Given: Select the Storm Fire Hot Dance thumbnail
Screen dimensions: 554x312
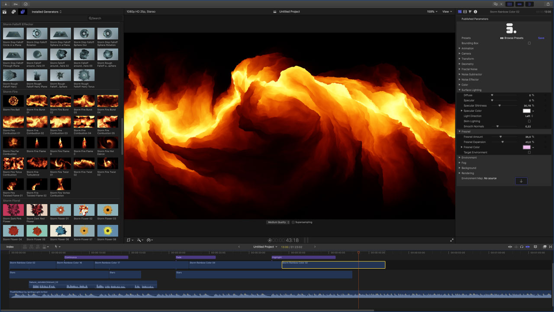Looking at the screenshot, I should coord(108,143).
